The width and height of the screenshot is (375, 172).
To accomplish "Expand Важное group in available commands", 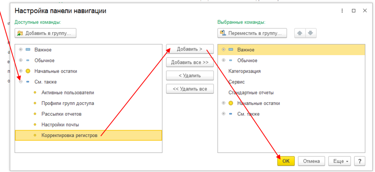I will [21, 50].
